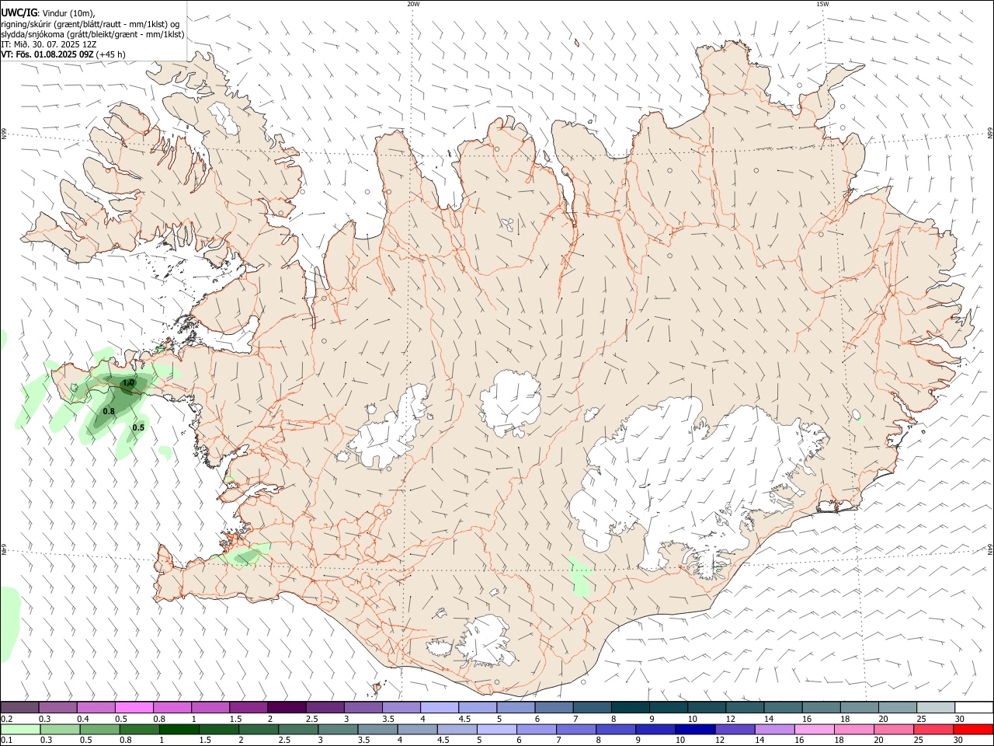Pick the pale periwinkle 4 mm snow swatch
The height and width of the screenshot is (746, 994).
[x=439, y=708]
